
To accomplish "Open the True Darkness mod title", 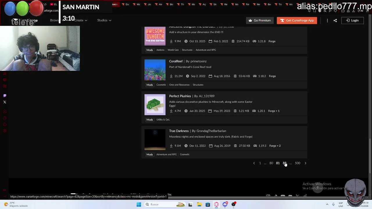I will coord(179,131).
